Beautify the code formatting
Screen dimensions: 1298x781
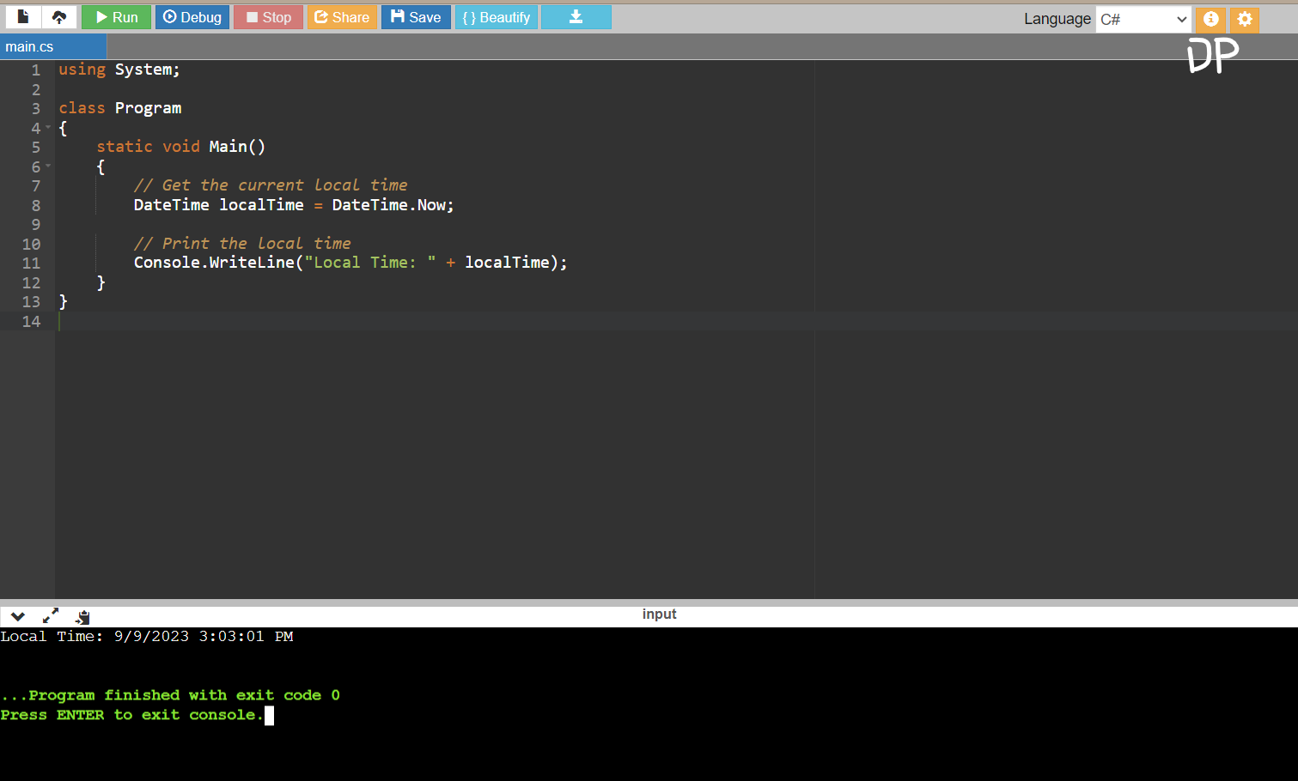tap(496, 16)
